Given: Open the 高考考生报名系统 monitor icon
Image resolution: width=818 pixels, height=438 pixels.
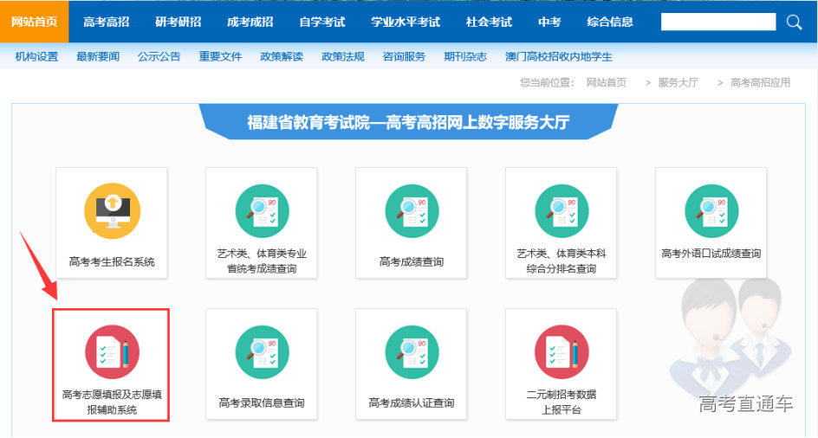Looking at the screenshot, I should [x=112, y=211].
